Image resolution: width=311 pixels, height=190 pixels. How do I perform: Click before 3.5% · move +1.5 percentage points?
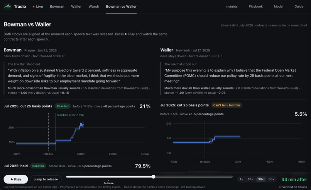192,114
